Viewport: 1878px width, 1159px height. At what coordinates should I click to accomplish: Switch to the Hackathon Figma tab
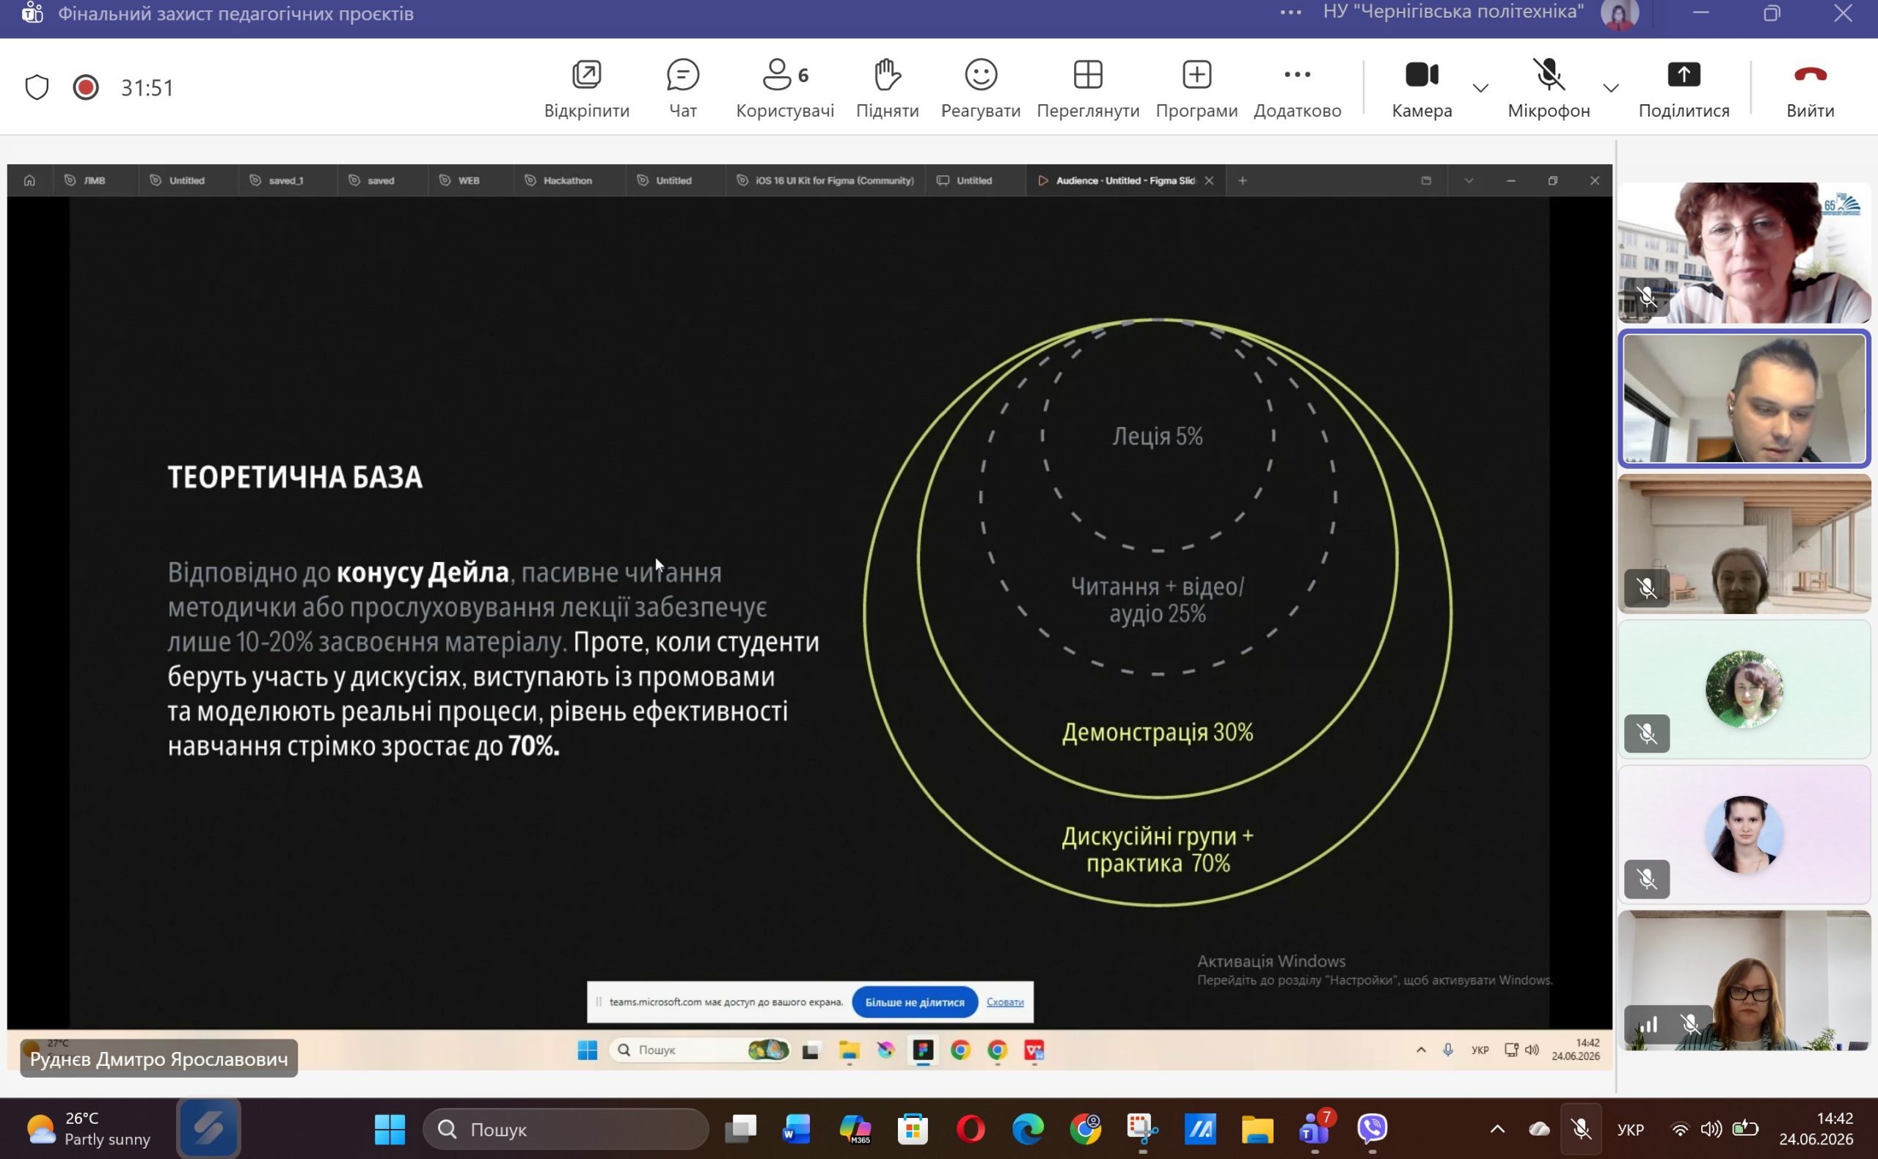point(567,181)
